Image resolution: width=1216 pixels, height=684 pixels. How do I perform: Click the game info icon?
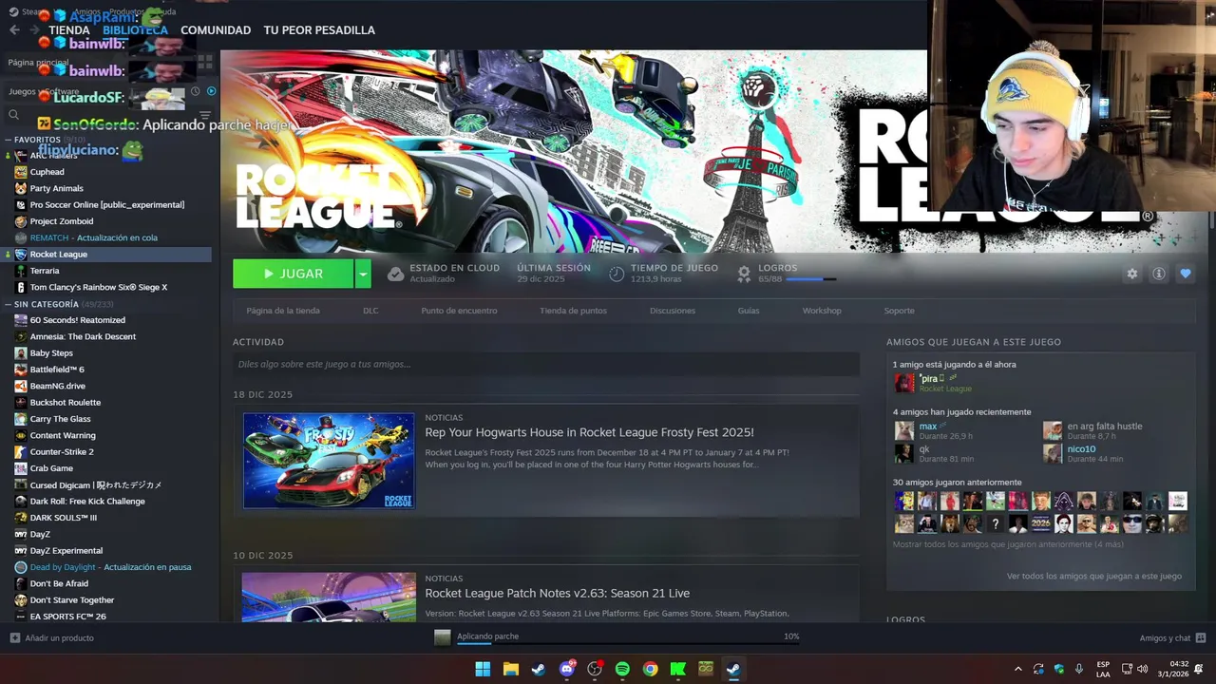[1158, 274]
